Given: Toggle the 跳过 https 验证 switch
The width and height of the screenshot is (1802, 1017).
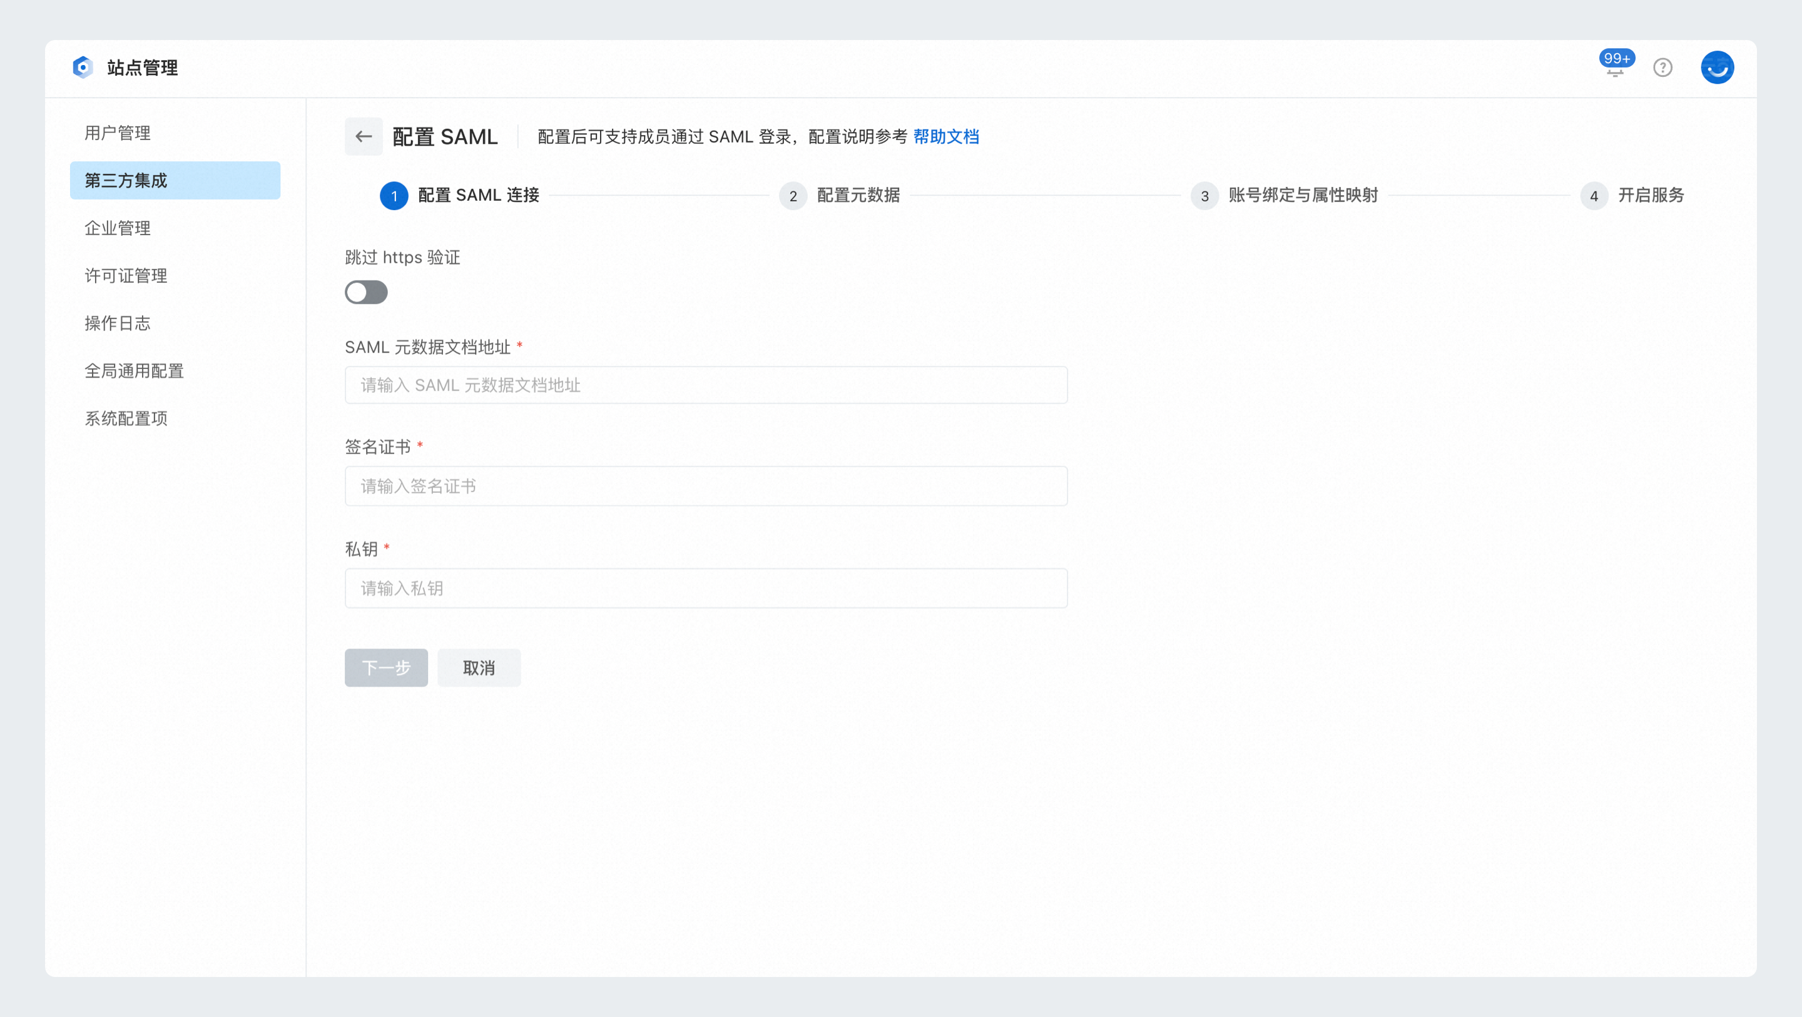Looking at the screenshot, I should coord(366,292).
